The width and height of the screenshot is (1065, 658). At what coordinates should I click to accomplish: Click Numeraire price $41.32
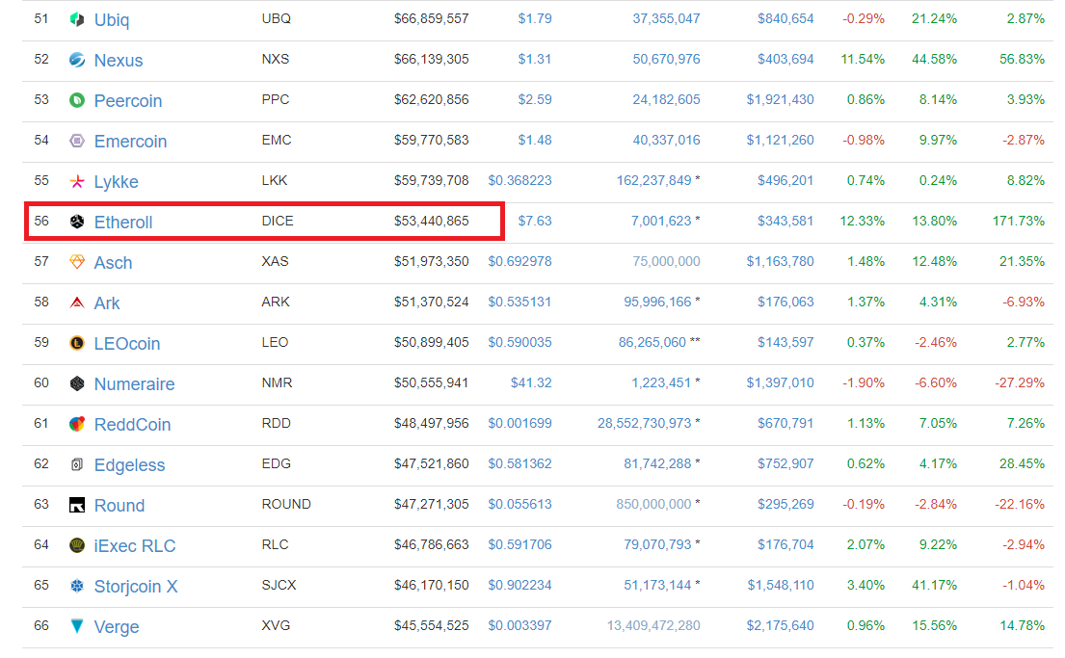(531, 383)
